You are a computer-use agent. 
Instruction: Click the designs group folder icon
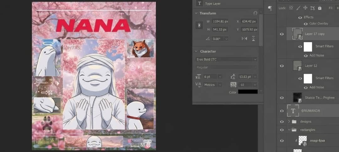(294, 122)
